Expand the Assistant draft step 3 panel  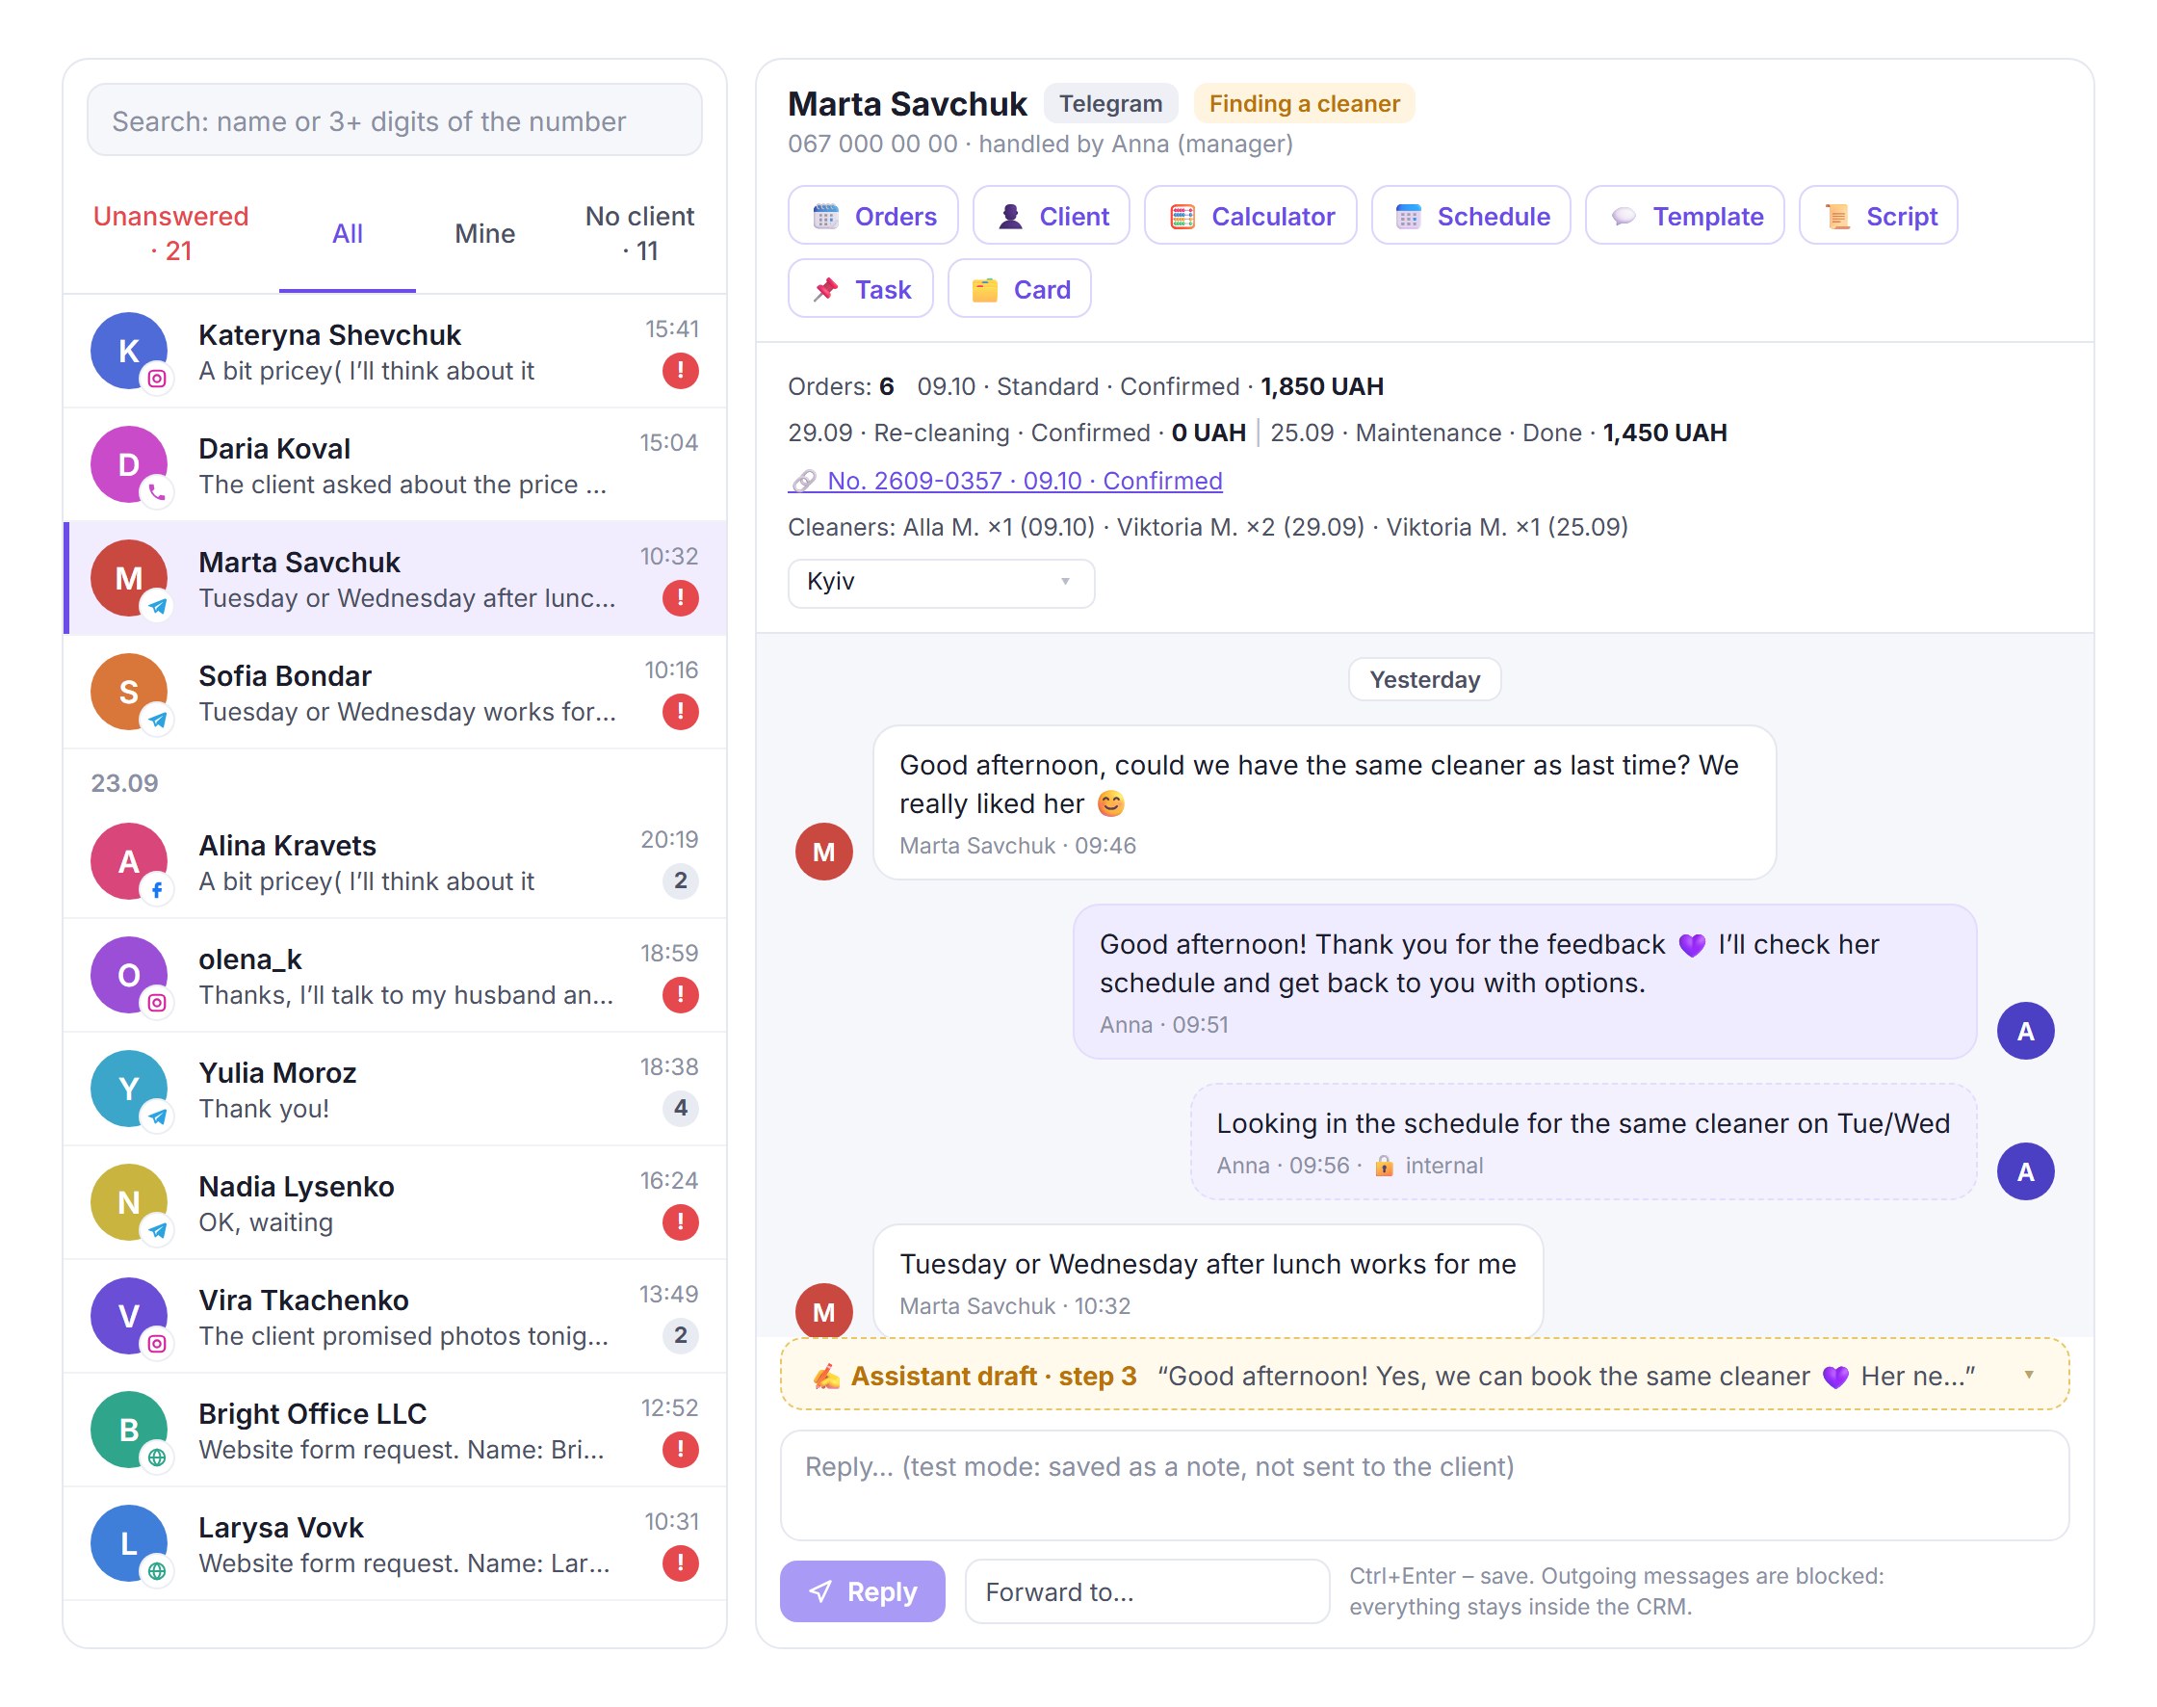click(1423, 1376)
